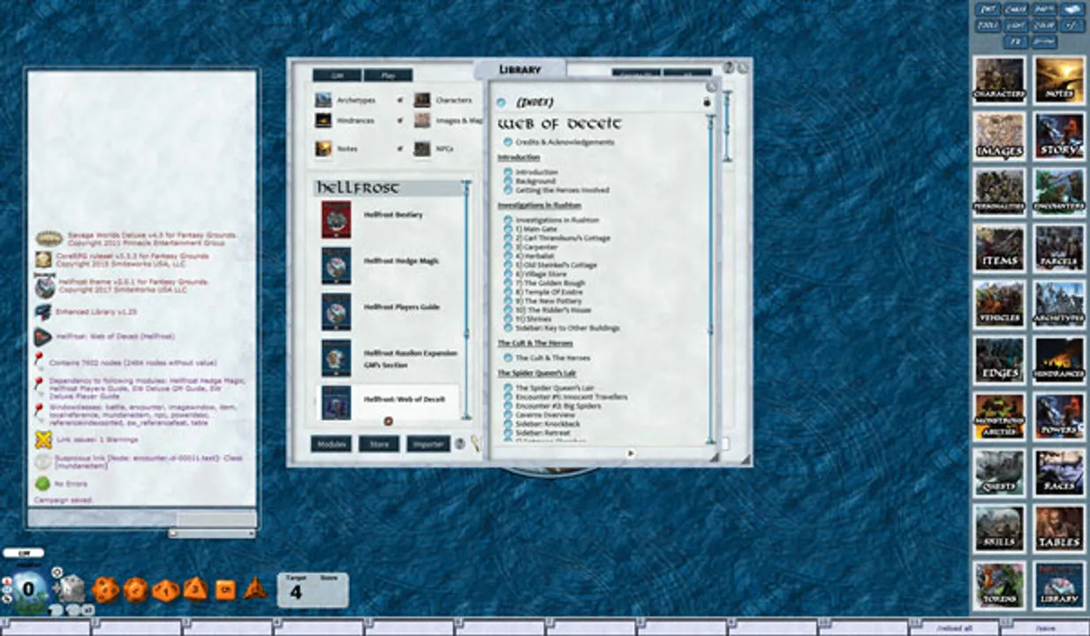Pick the orange d6 die
Image resolution: width=1090 pixels, height=636 pixels.
[x=225, y=589]
